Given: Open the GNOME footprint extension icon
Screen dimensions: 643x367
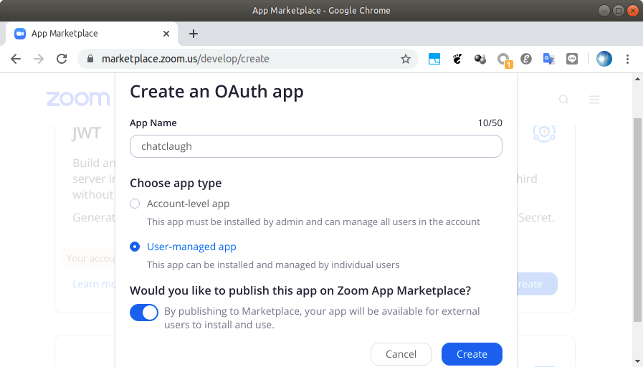Looking at the screenshot, I should pyautogui.click(x=457, y=59).
